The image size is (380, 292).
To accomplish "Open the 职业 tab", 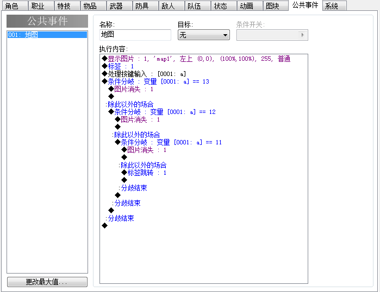I will click(41, 6).
